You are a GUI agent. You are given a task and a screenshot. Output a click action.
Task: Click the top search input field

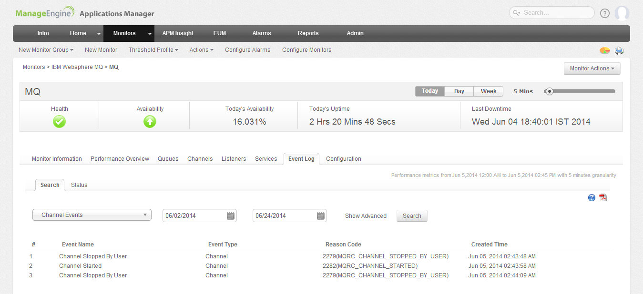click(555, 13)
